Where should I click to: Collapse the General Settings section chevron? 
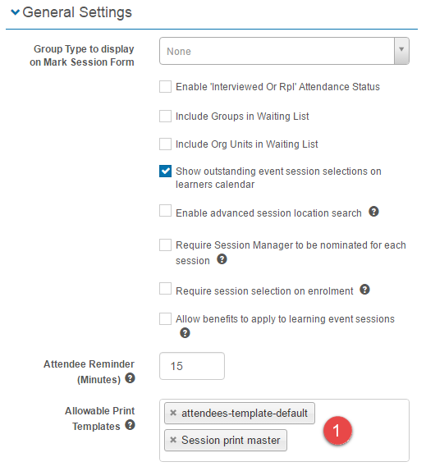click(15, 12)
